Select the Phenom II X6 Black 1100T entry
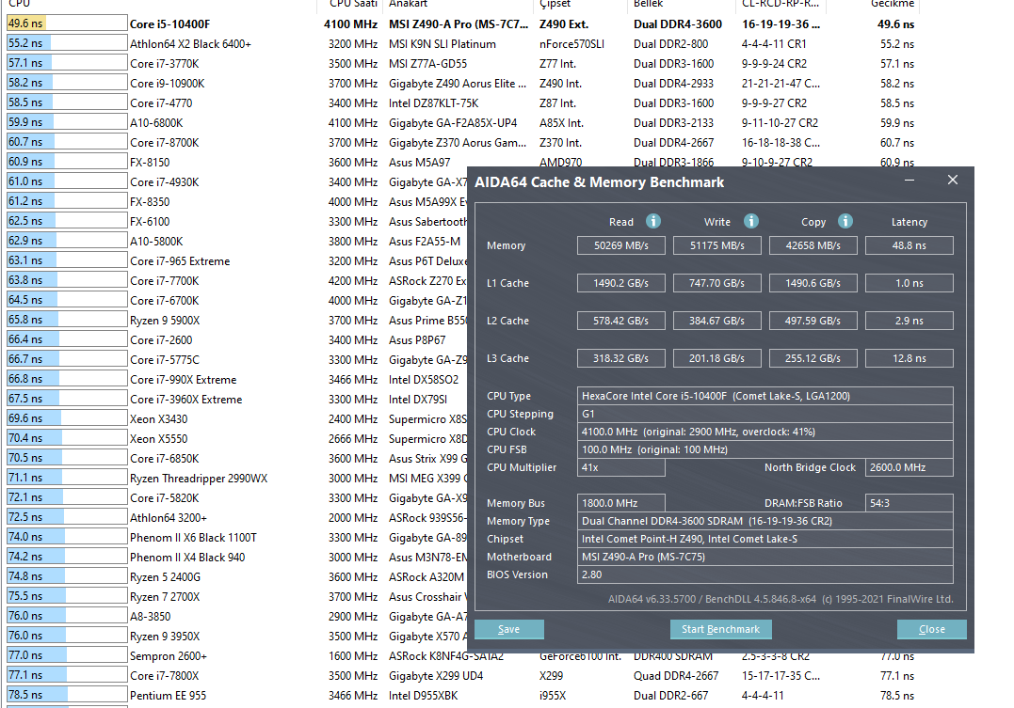The width and height of the screenshot is (1014, 708). point(193,538)
